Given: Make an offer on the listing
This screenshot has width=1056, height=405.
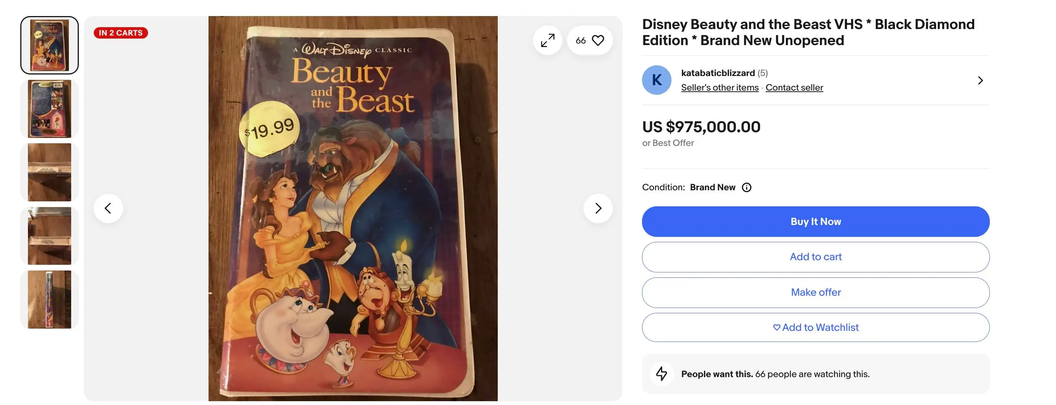Looking at the screenshot, I should (x=816, y=292).
